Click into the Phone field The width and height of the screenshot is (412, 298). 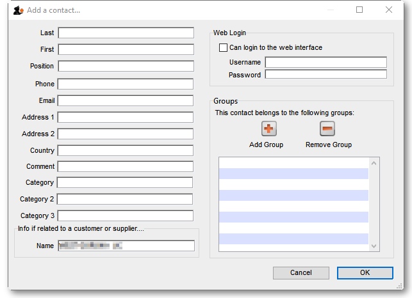126,84
